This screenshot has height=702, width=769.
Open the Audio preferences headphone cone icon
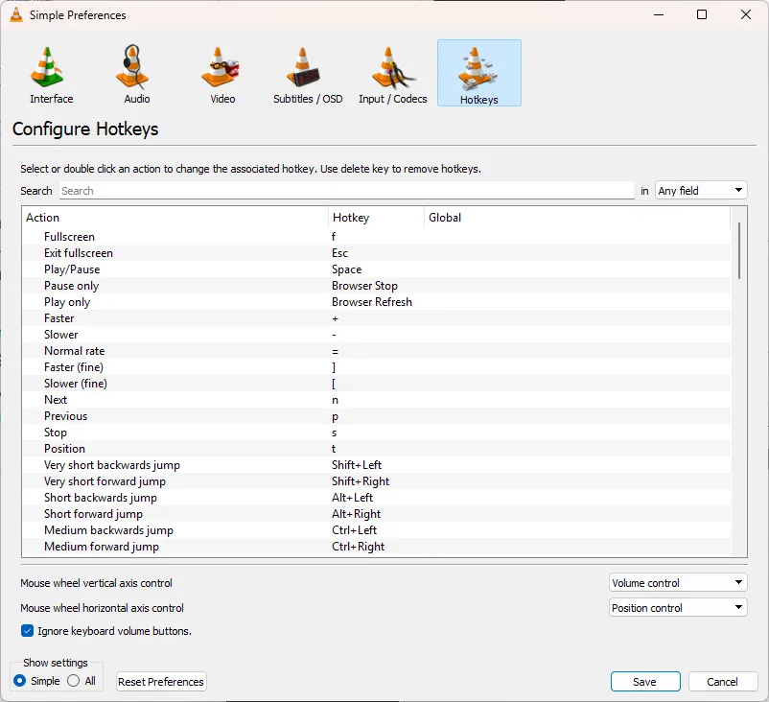point(132,67)
